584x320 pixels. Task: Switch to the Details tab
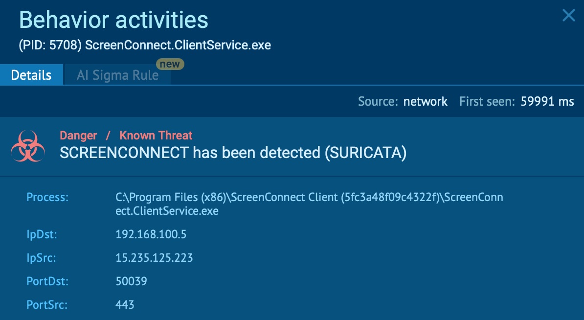click(x=31, y=75)
